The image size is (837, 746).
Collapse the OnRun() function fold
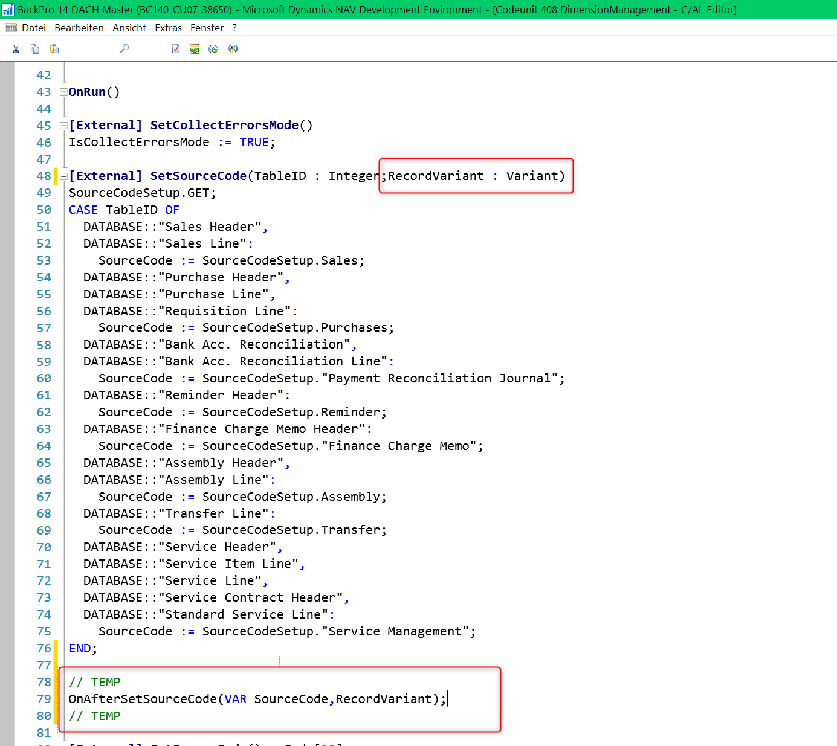[63, 92]
